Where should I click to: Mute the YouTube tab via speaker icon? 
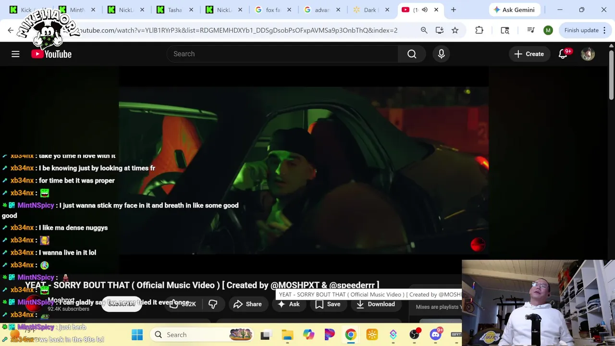click(x=424, y=10)
